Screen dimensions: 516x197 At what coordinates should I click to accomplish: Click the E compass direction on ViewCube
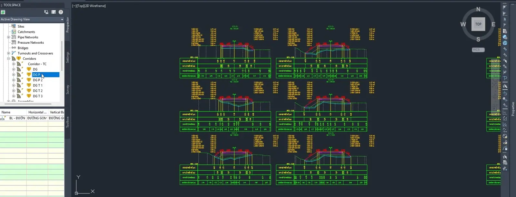(493, 24)
